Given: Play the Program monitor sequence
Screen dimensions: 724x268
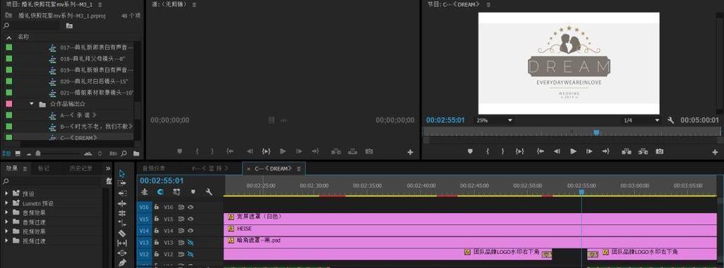Looking at the screenshot, I should coord(573,151).
